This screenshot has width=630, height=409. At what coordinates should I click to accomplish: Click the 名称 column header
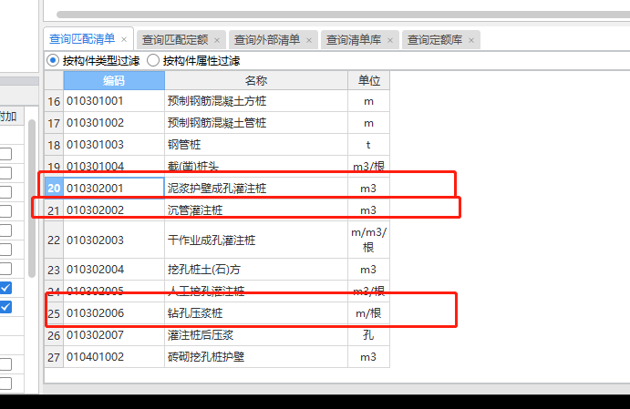[256, 81]
